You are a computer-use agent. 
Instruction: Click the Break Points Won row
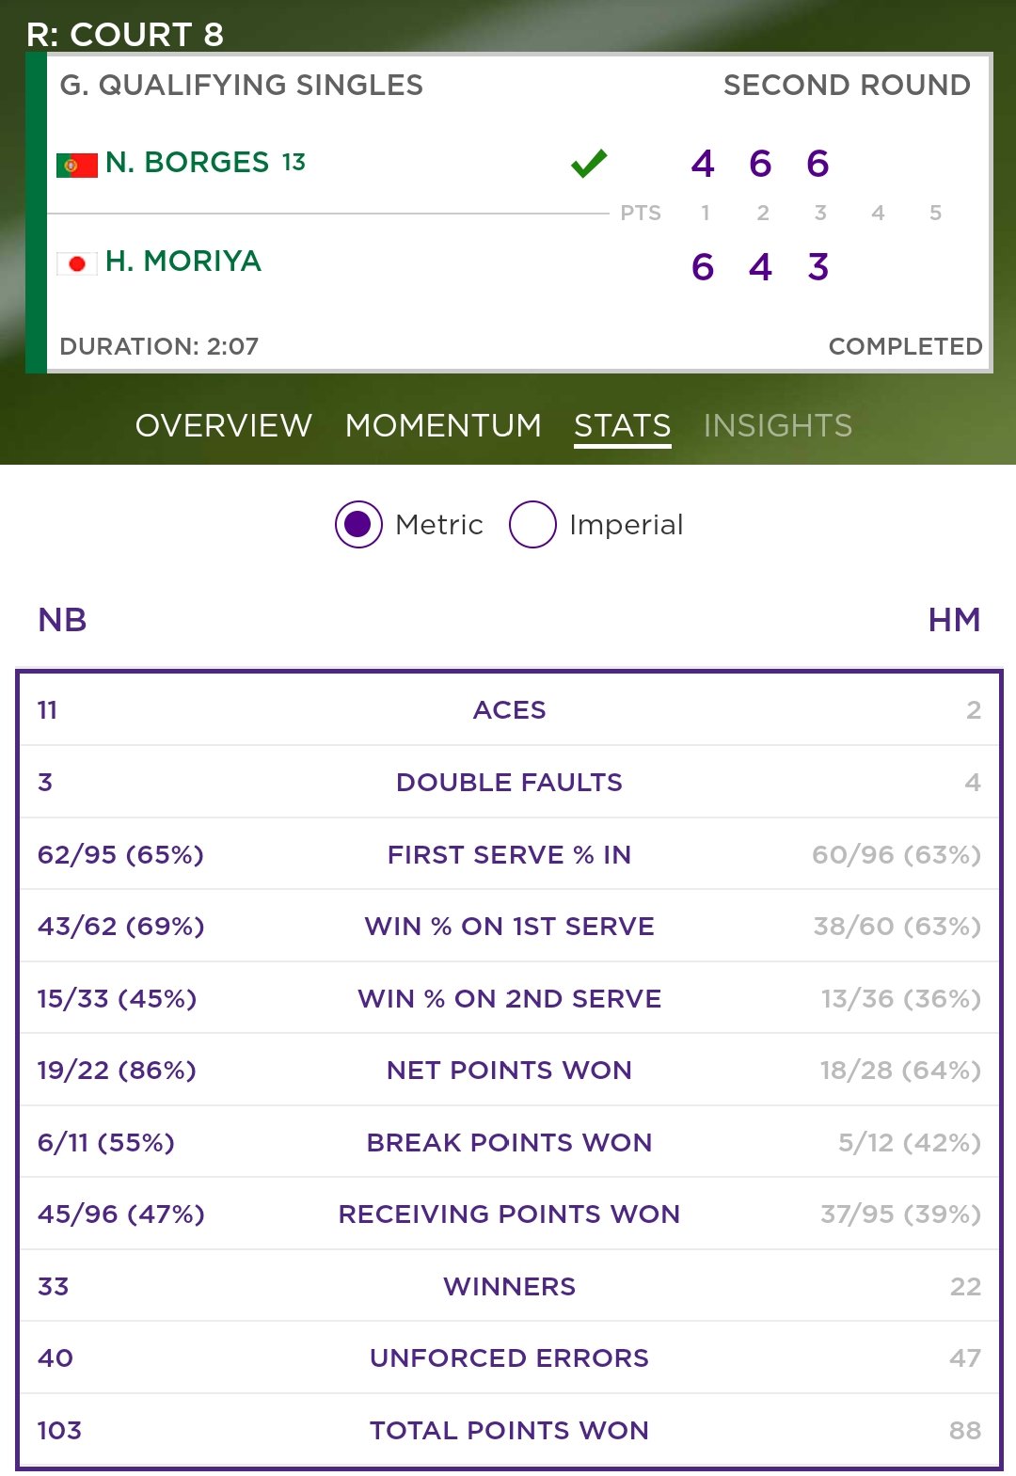click(509, 1142)
